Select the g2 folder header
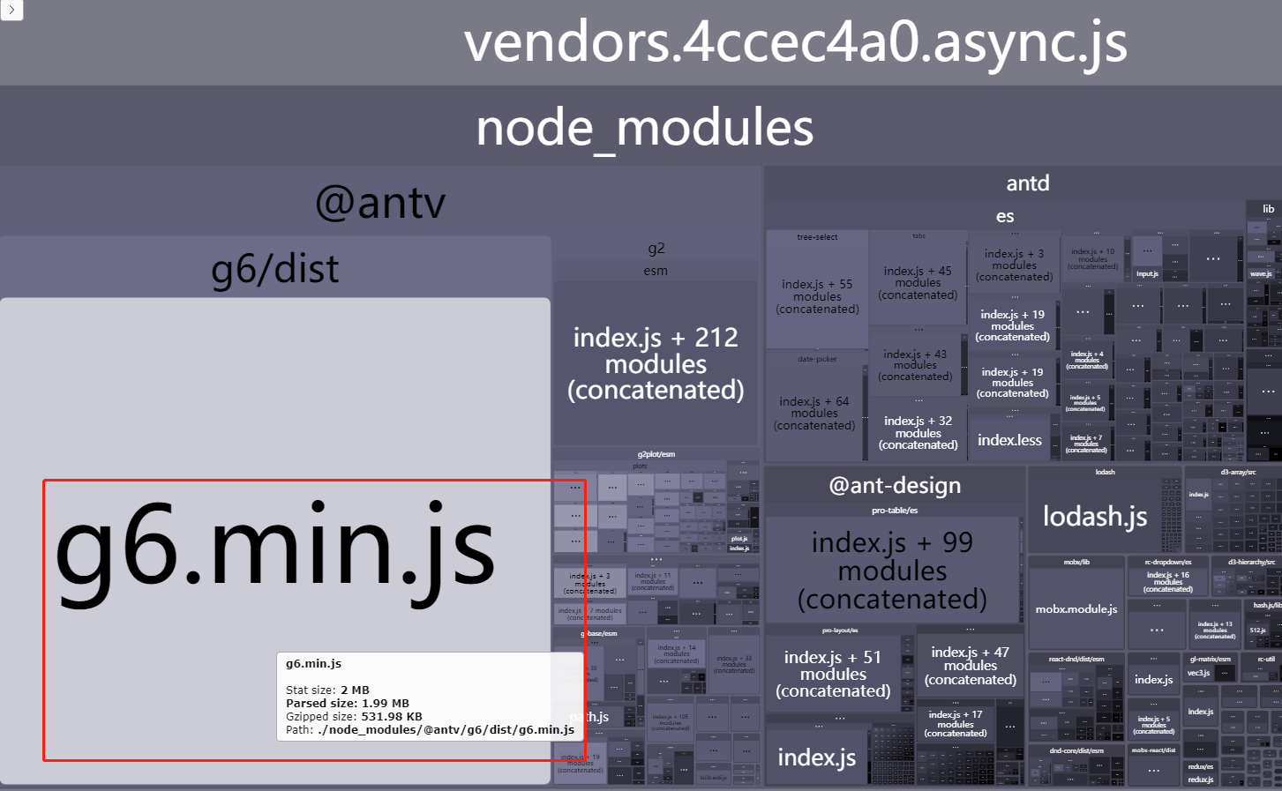Screen dimensions: 1282x791 pyautogui.click(x=656, y=249)
